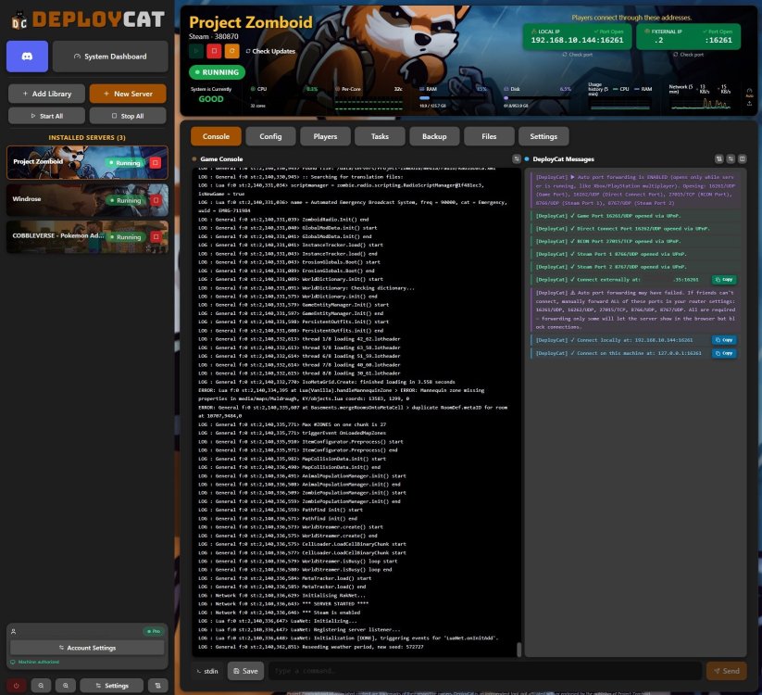Click Check port under the Local IP

point(578,55)
